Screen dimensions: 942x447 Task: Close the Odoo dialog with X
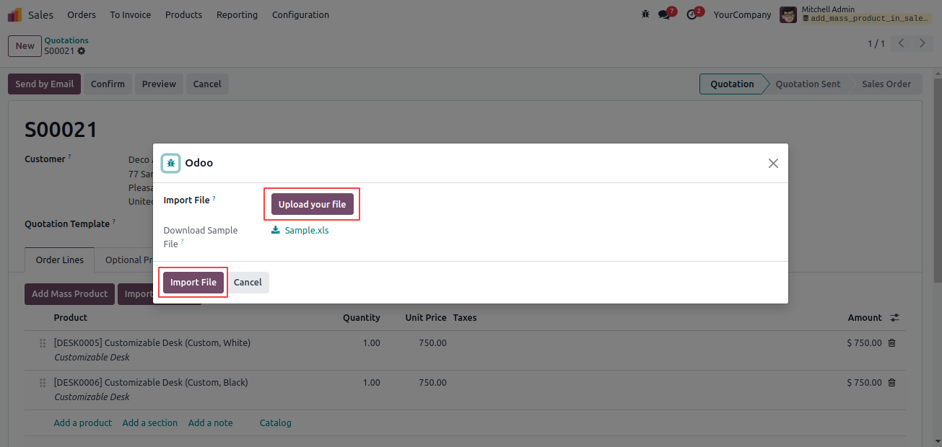pos(773,163)
